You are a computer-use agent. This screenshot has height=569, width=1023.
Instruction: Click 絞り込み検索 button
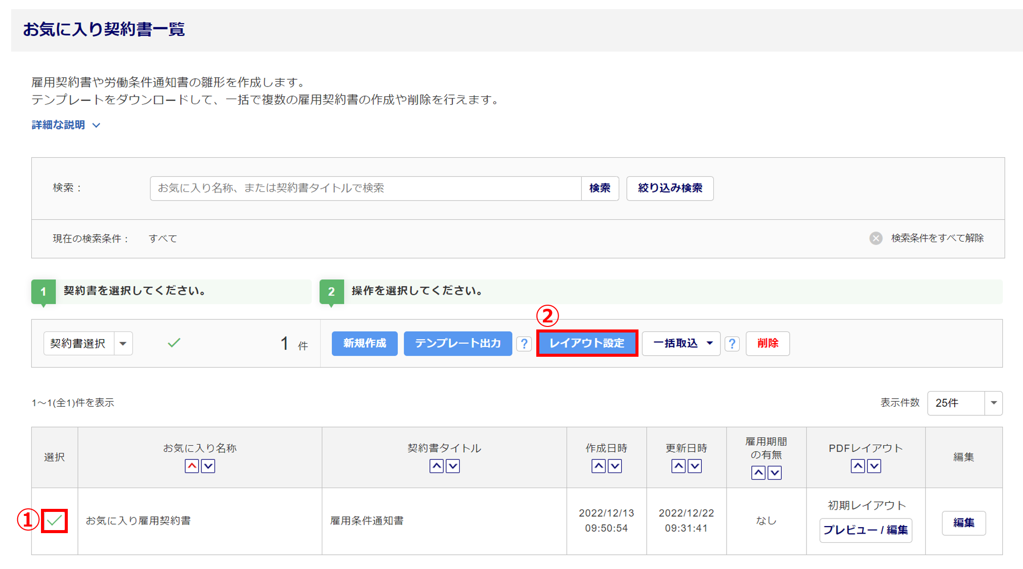[x=670, y=188]
